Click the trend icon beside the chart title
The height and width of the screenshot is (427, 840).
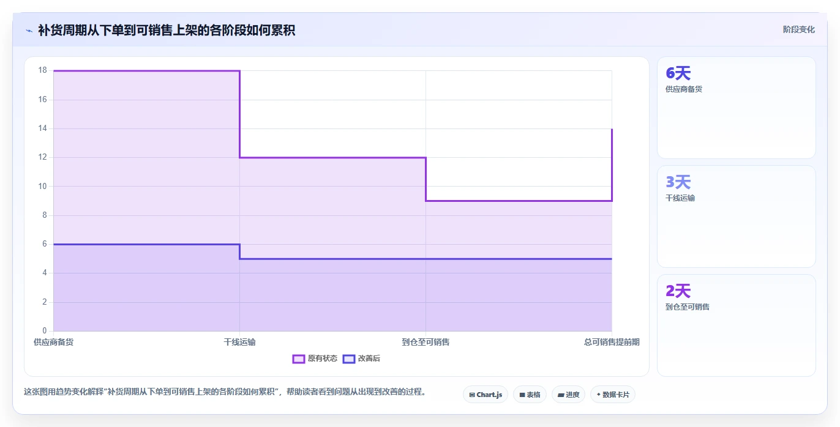[x=29, y=30]
